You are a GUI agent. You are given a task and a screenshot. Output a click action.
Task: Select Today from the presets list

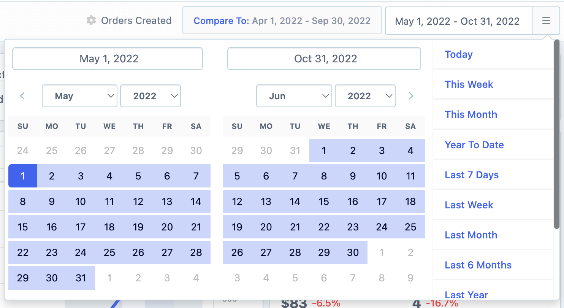459,54
